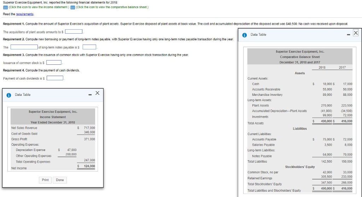The image size is (362, 197).
Task: Select Other Operating Expenses value 200,000
Action: [71, 154]
